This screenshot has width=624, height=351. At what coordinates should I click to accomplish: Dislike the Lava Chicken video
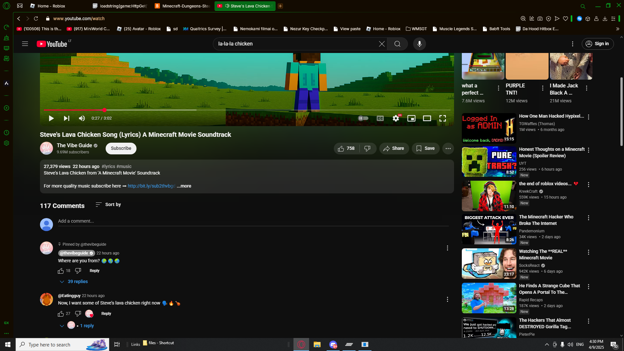pyautogui.click(x=368, y=149)
